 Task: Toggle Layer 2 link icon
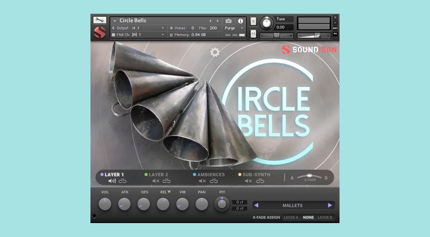[167, 181]
